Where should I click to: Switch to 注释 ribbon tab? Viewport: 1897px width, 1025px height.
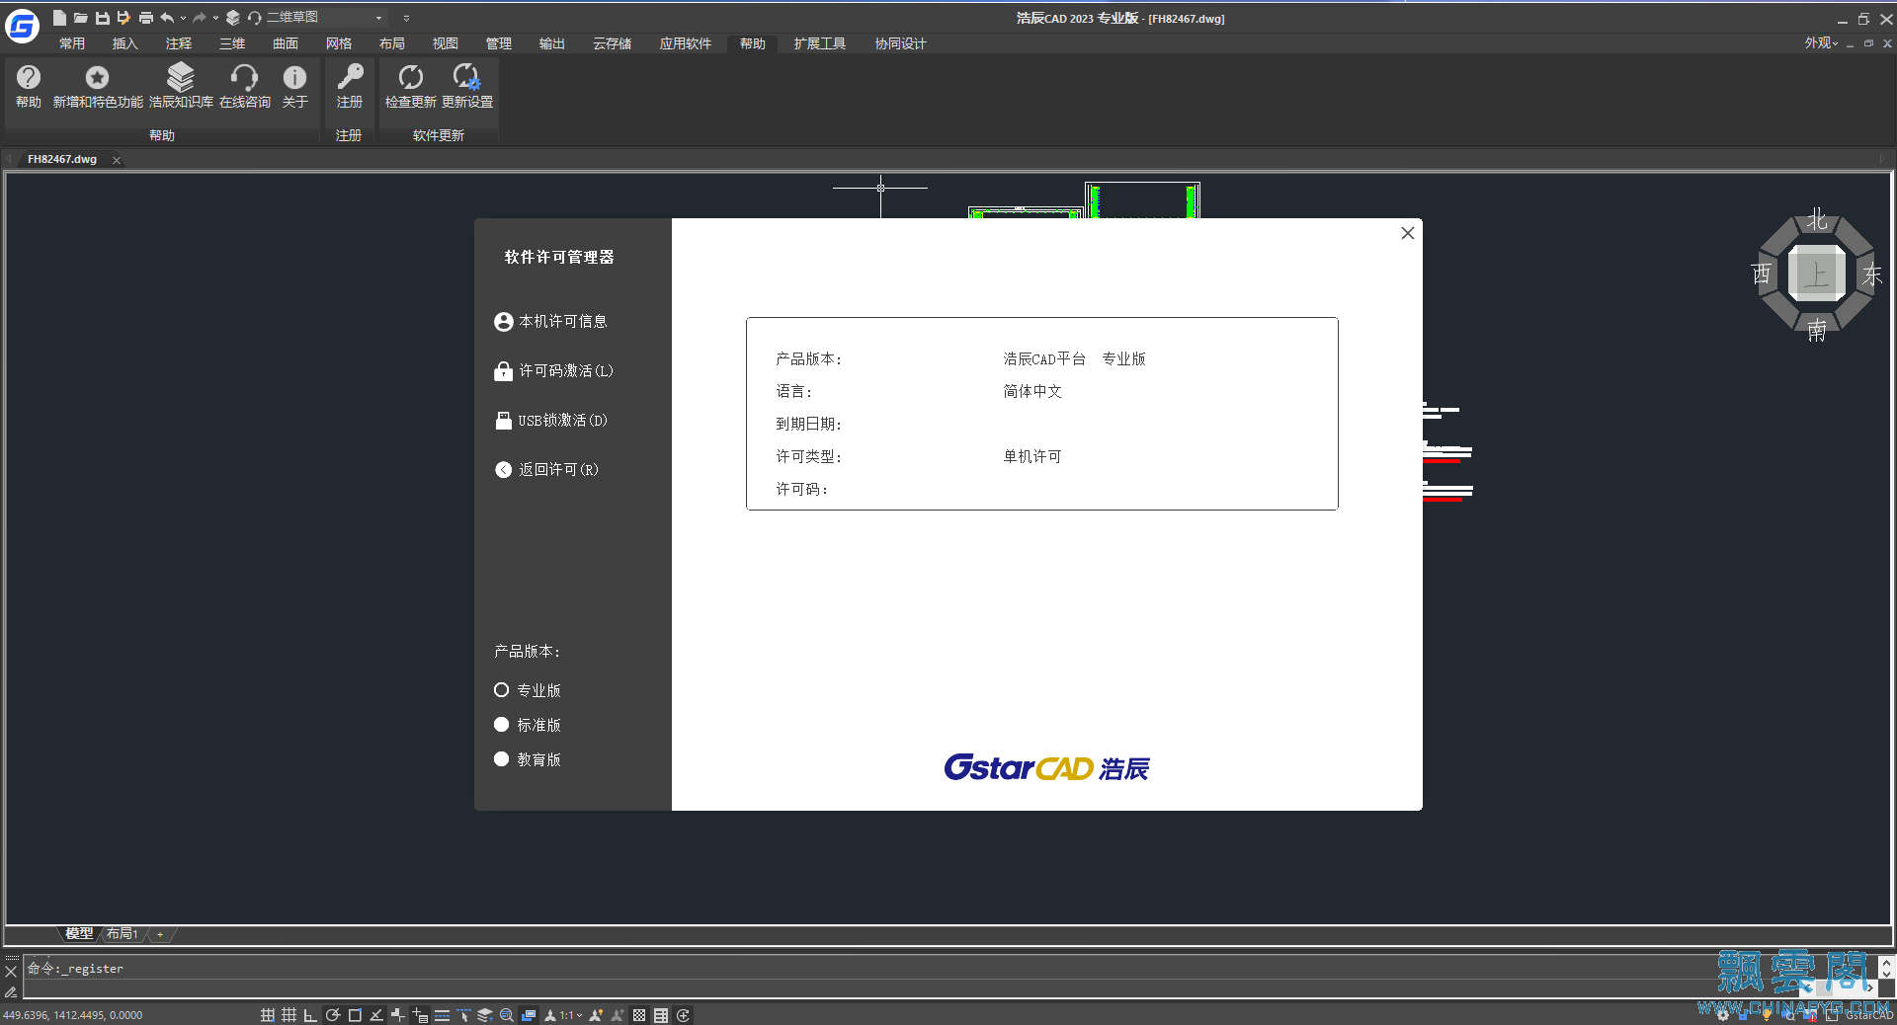179,43
